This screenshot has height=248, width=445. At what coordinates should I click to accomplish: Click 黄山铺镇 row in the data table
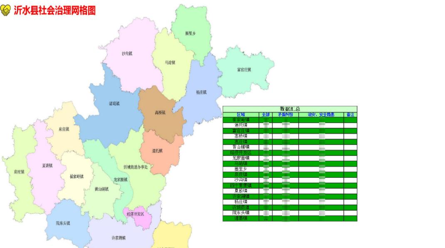pos(290,147)
